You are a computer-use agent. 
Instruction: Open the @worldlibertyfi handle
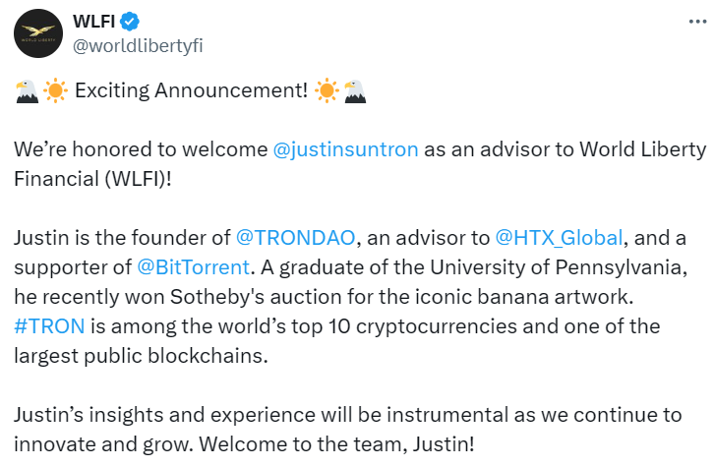point(139,46)
